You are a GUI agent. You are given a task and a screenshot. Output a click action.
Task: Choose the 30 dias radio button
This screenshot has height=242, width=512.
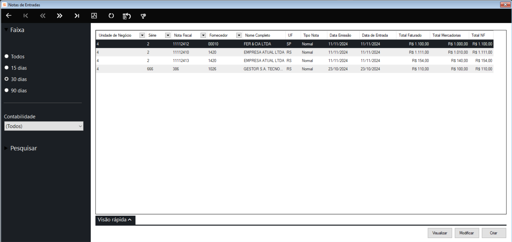(7, 79)
